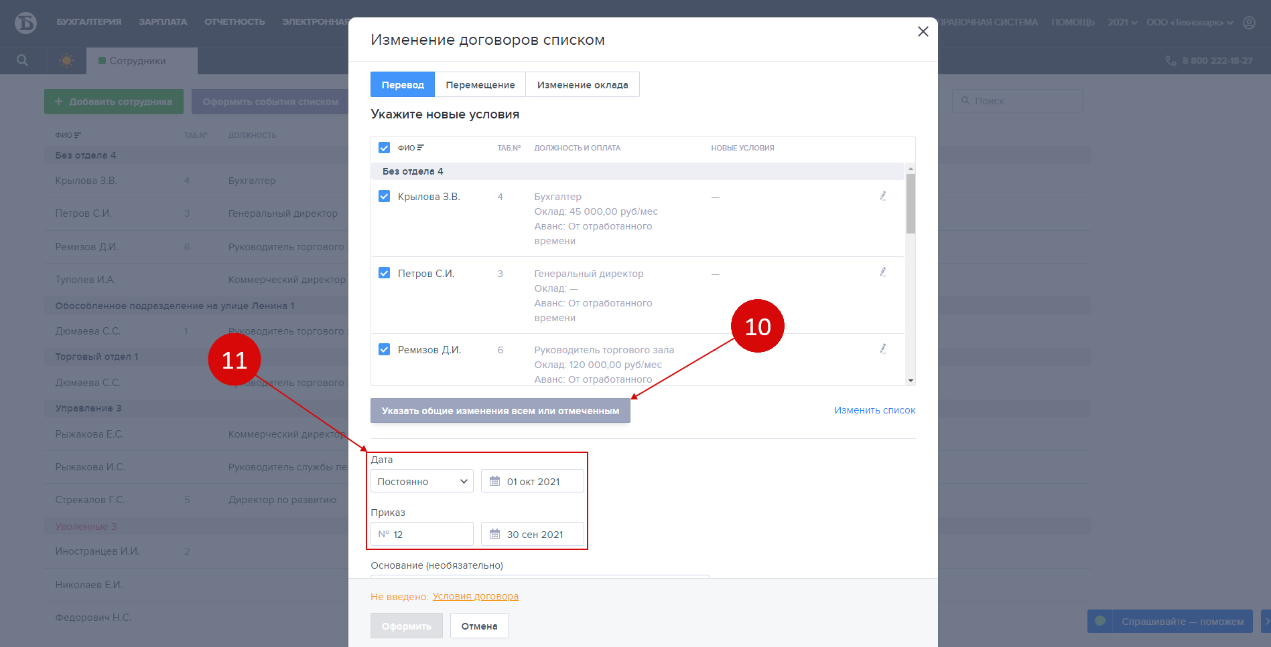The width and height of the screenshot is (1271, 647).
Task: Switch to the Перемещение tab
Action: tap(480, 84)
